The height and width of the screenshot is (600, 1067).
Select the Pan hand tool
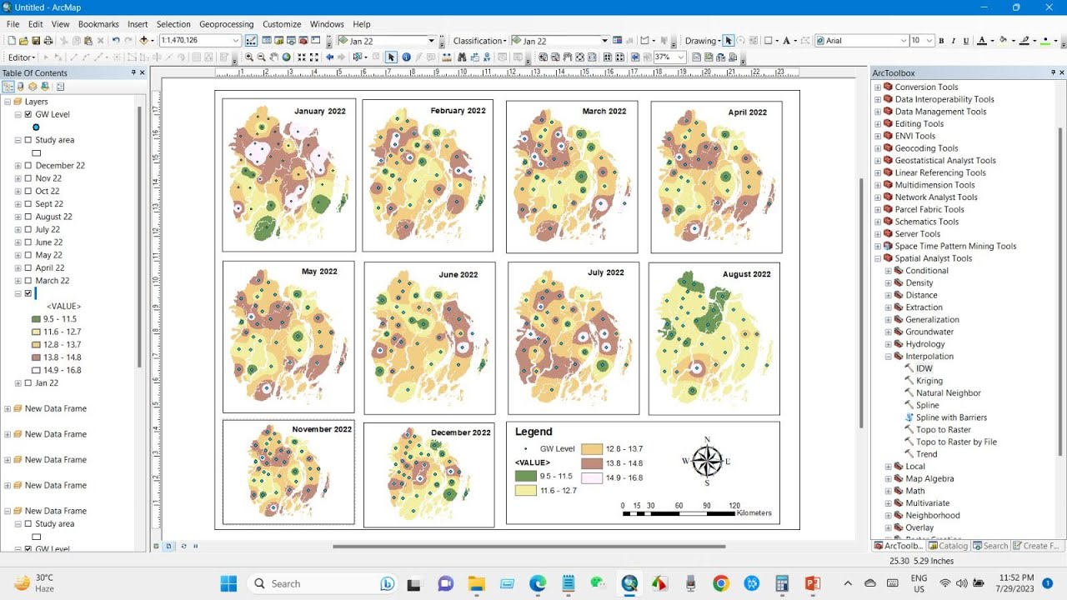pyautogui.click(x=273, y=57)
